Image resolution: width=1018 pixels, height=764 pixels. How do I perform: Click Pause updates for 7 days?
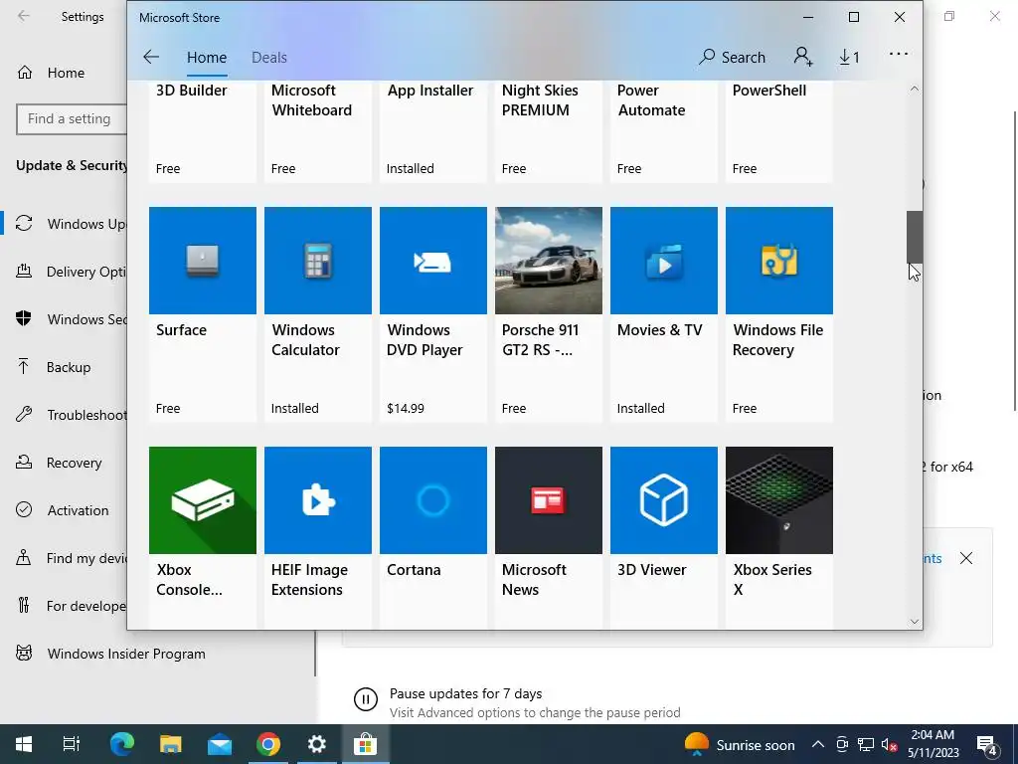tap(466, 693)
